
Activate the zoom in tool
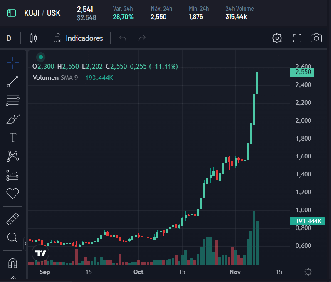point(13,237)
